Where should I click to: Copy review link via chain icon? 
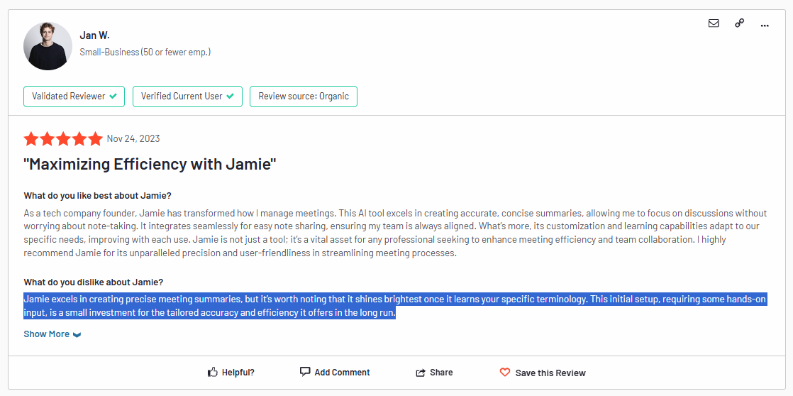pyautogui.click(x=739, y=23)
